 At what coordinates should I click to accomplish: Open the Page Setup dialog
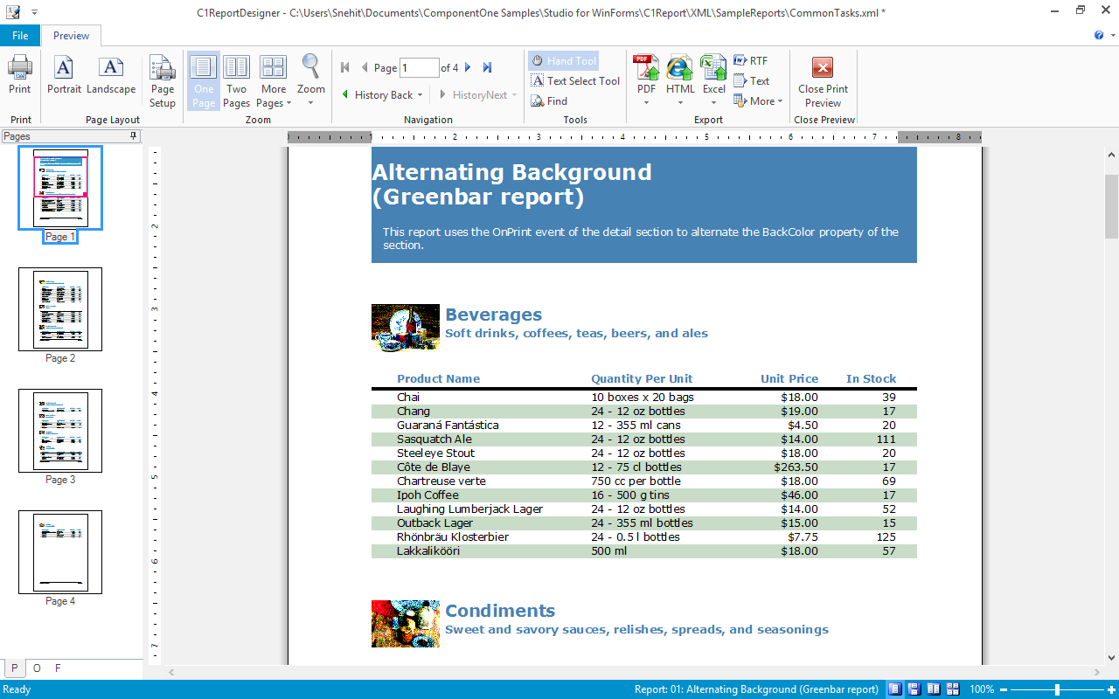coord(163,80)
